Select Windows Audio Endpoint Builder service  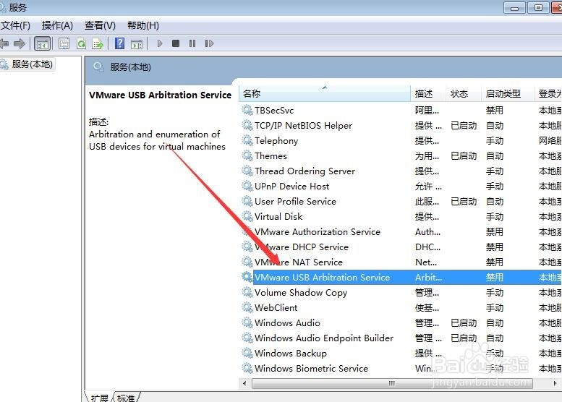pos(401,338)
